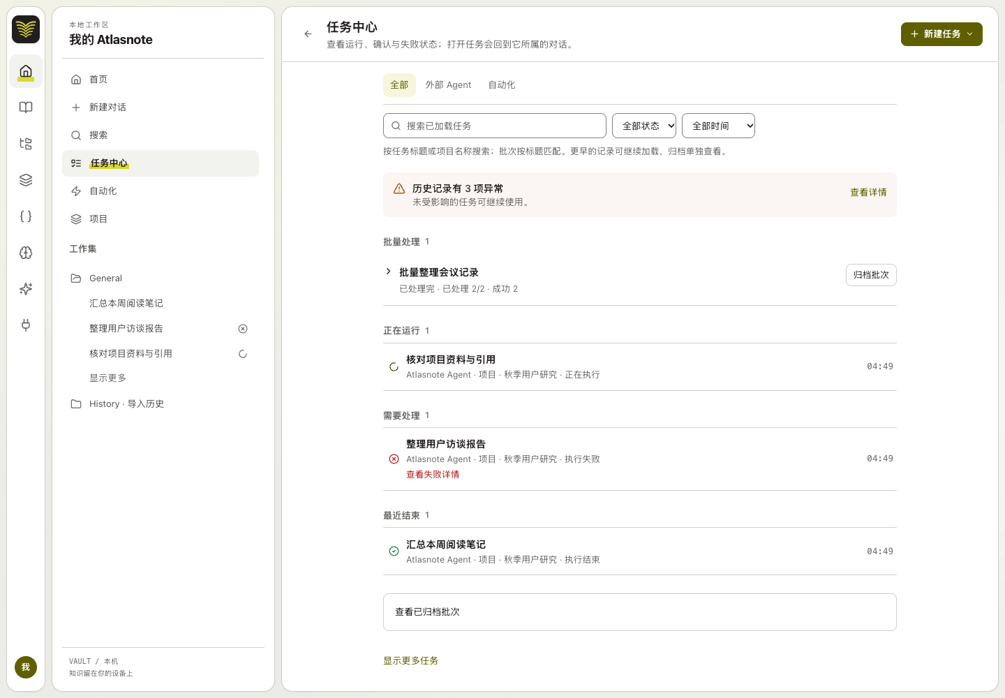Select the home icon in the left rail

coord(26,71)
